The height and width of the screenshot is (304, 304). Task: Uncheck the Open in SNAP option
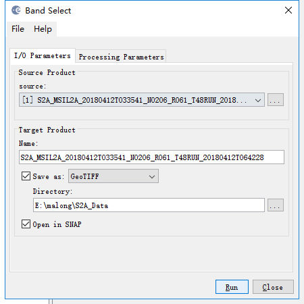[26, 224]
